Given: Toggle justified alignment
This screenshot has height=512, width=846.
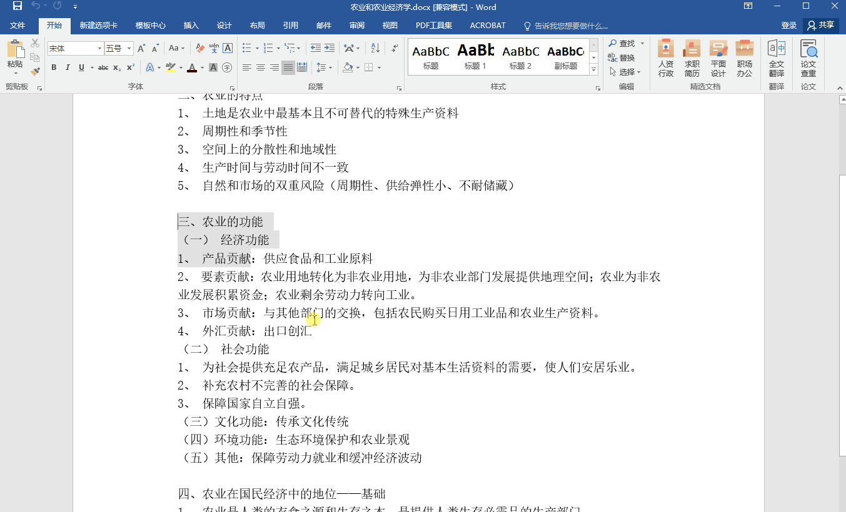Looking at the screenshot, I should click(x=288, y=67).
